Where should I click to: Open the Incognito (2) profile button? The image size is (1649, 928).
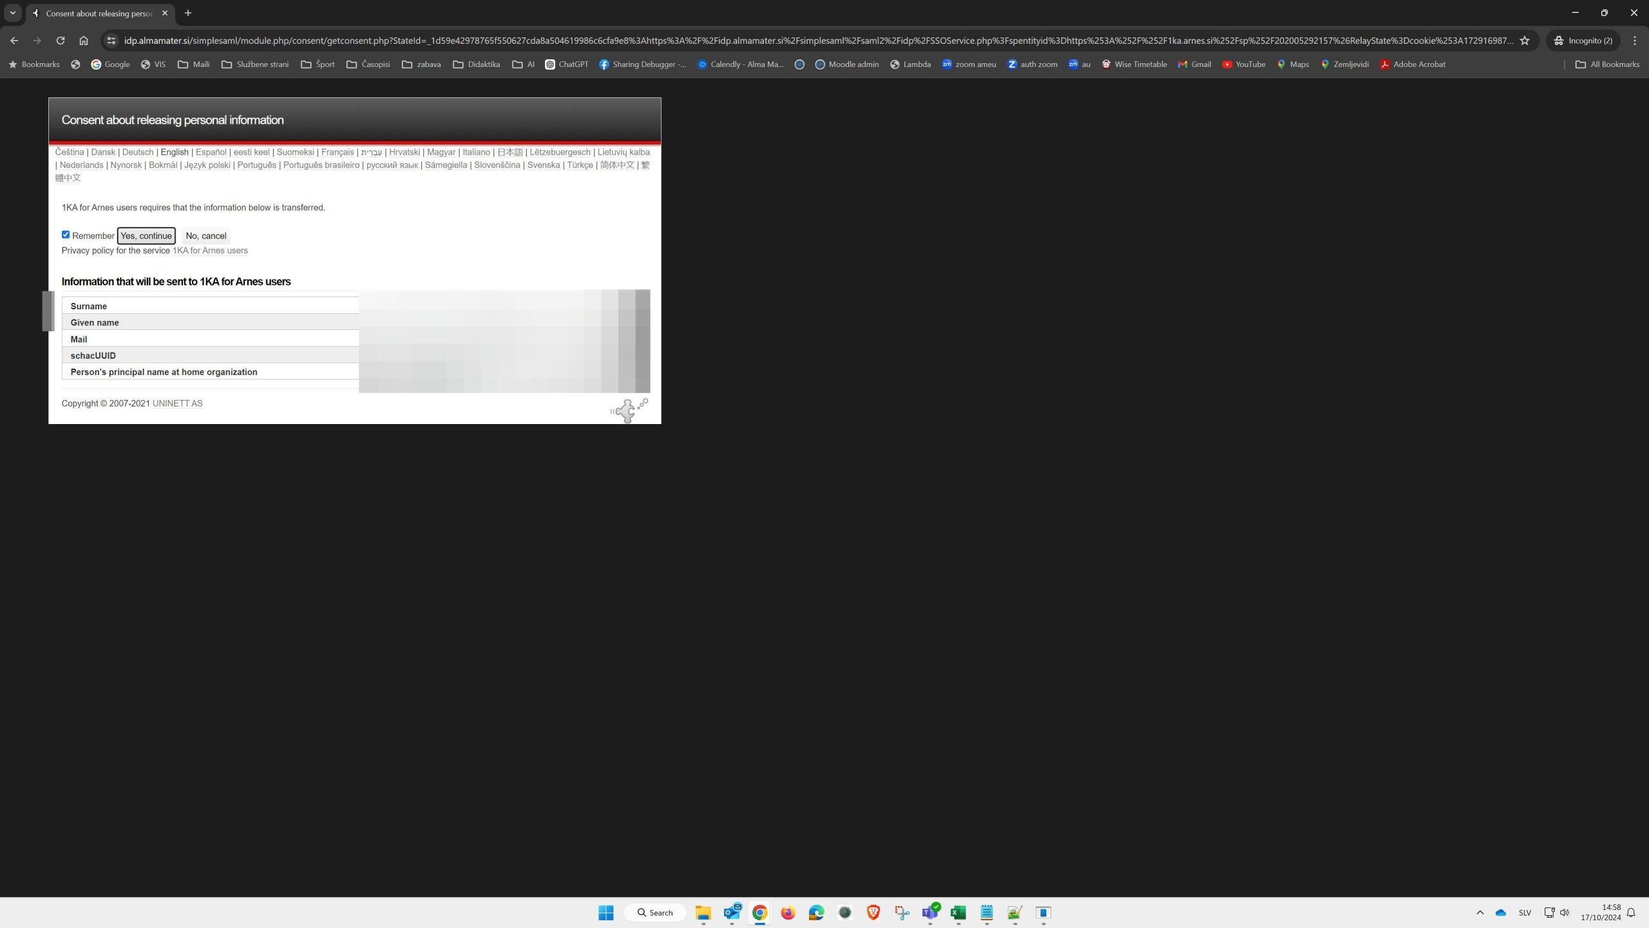point(1584,41)
